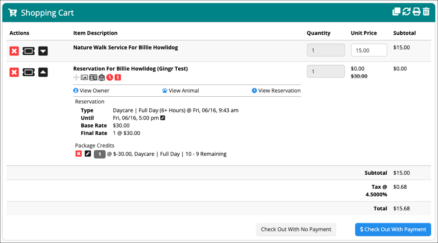438x243 pixels.
Task: Click the Nature Walk unit price field 15.00
Action: pyautogui.click(x=369, y=50)
